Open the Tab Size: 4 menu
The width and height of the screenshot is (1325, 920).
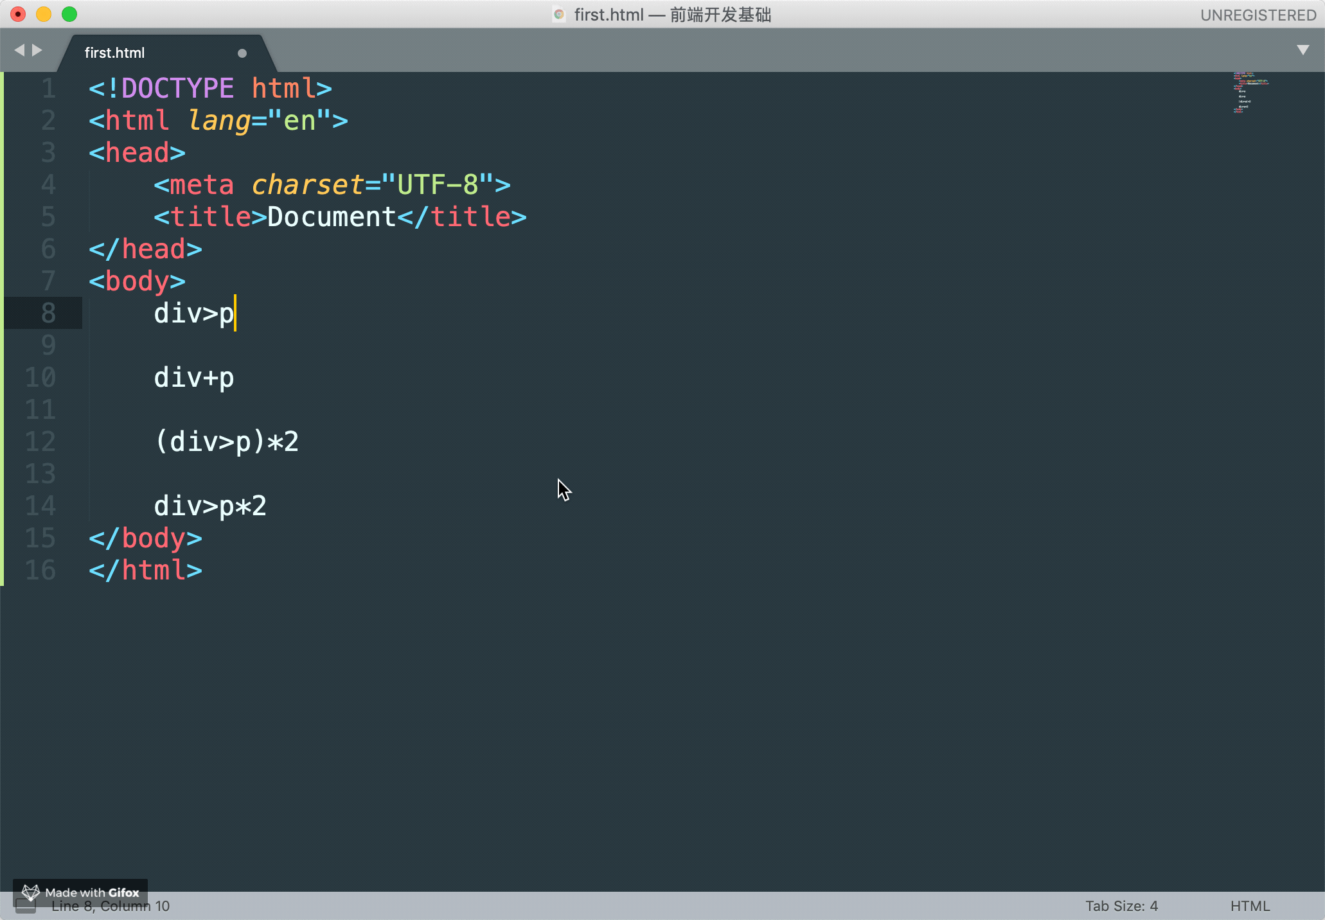tap(1121, 906)
